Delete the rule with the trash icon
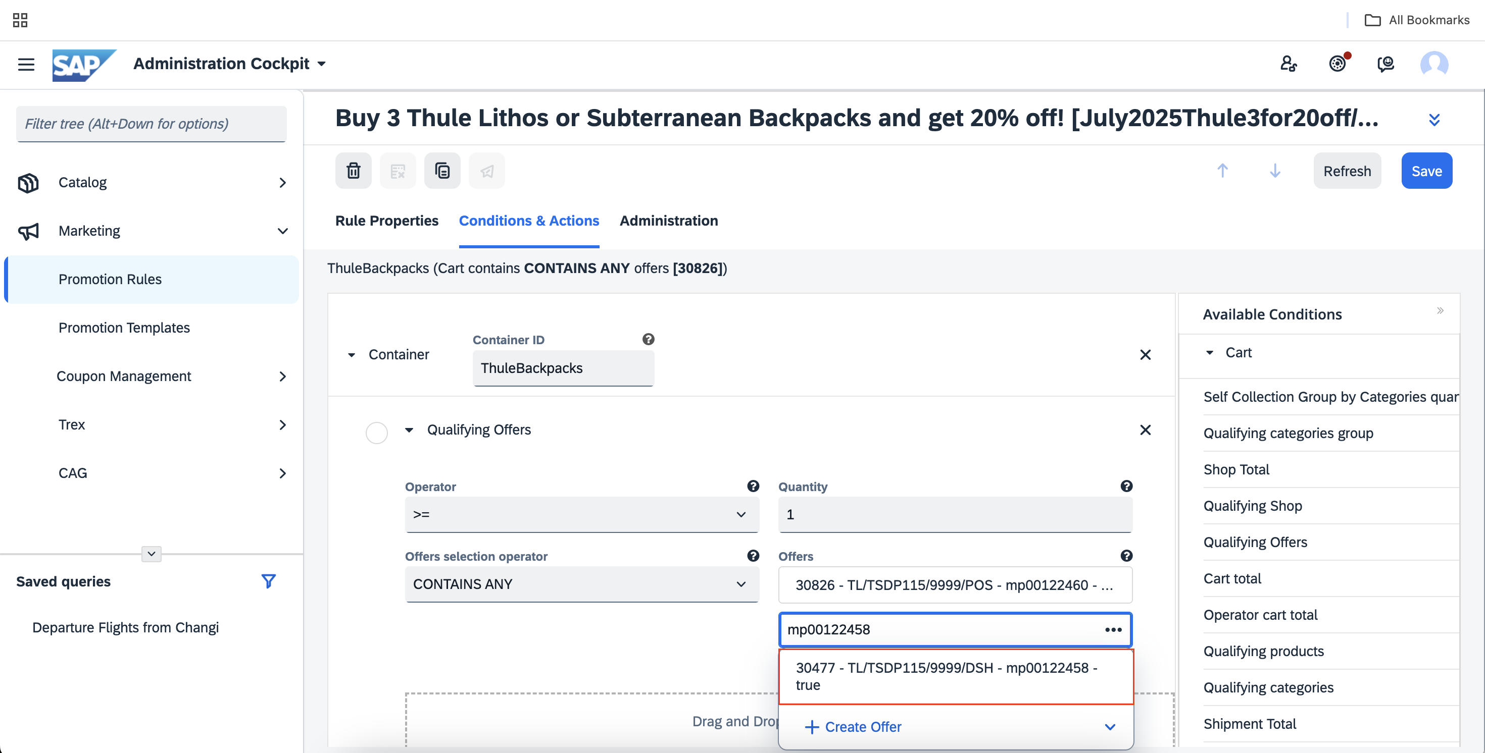 (354, 171)
